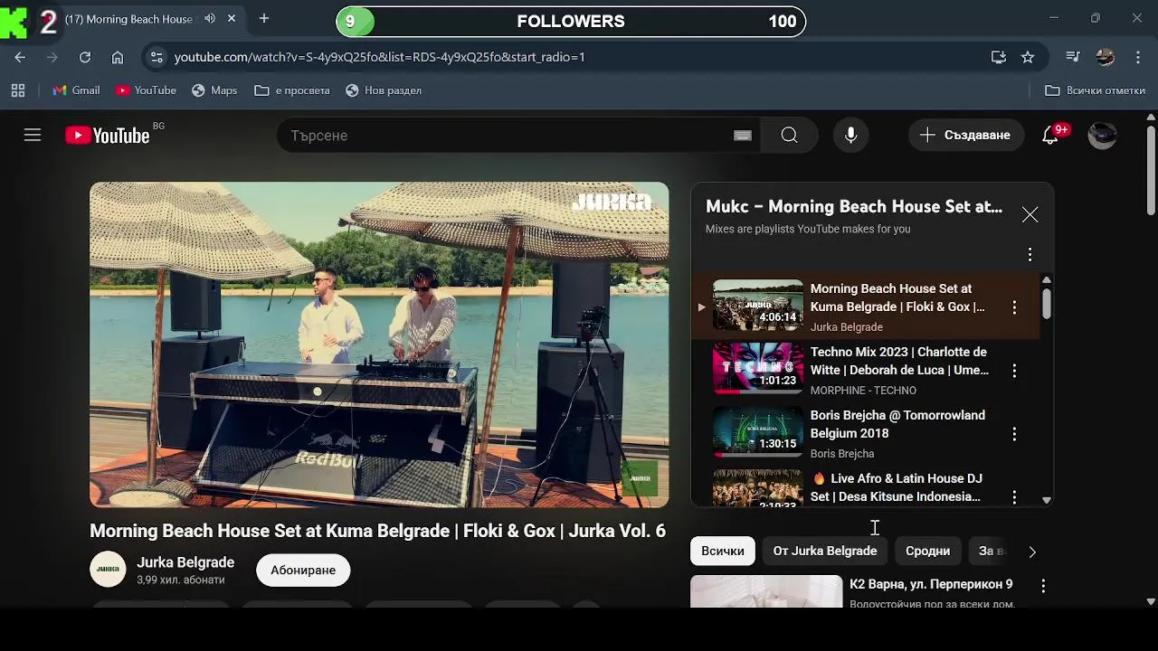
Task: Open the Всички отметки folder
Action: (1095, 90)
